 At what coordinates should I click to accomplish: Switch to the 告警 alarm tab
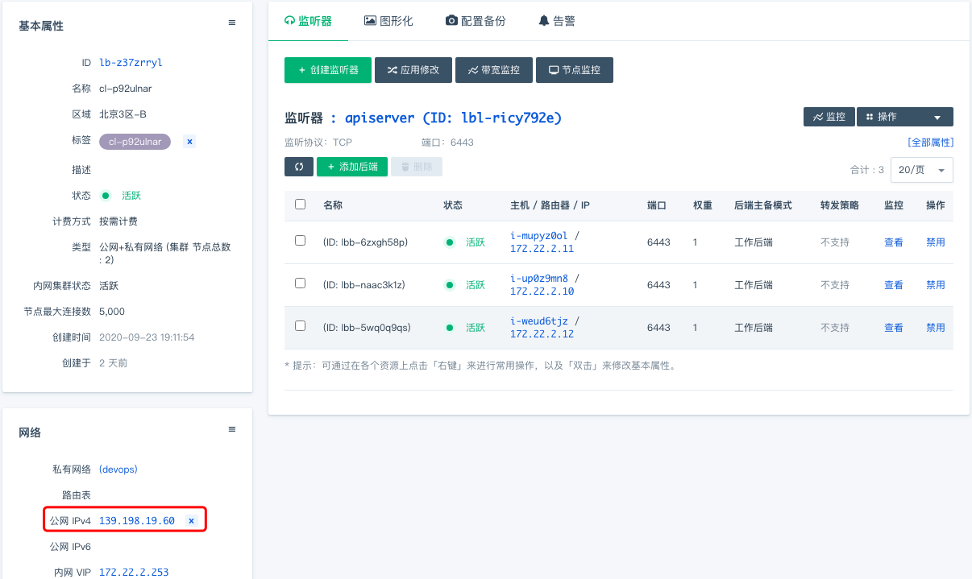point(556,21)
